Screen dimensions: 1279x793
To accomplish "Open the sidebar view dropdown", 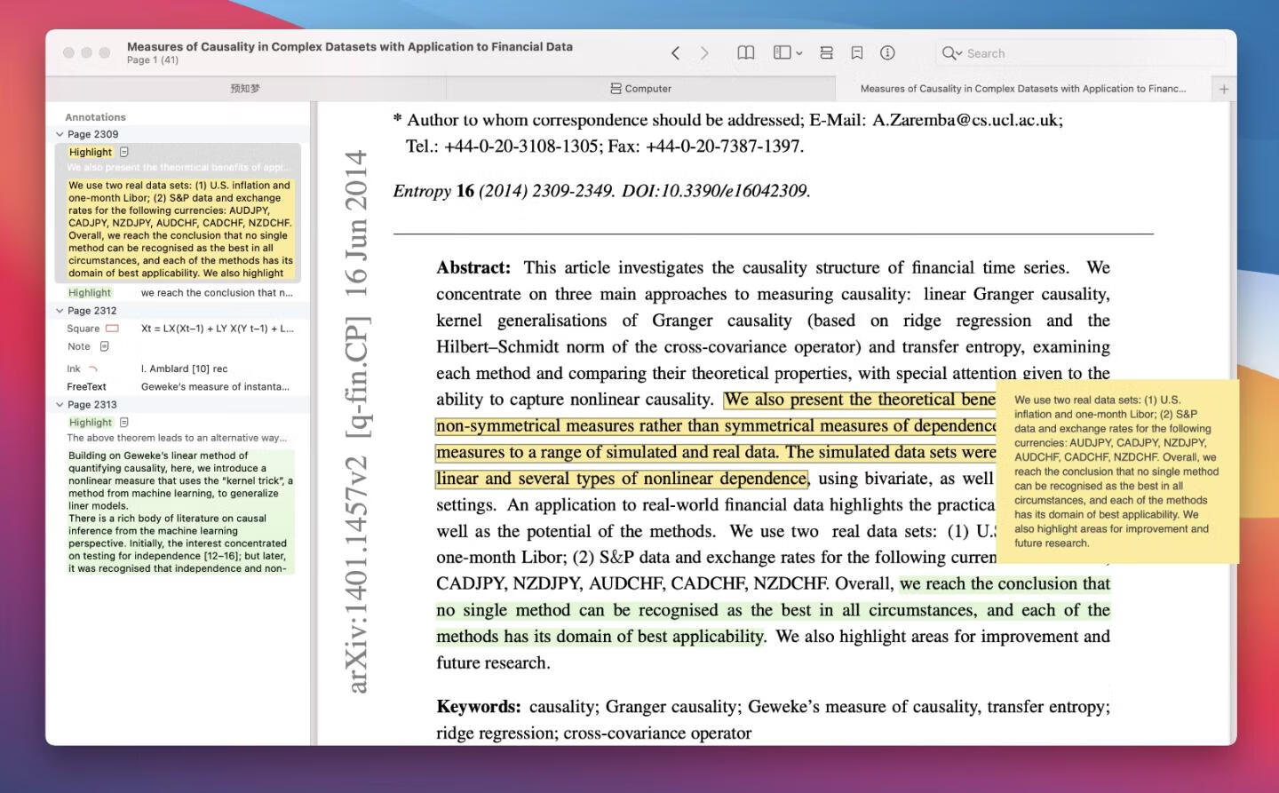I will [787, 53].
